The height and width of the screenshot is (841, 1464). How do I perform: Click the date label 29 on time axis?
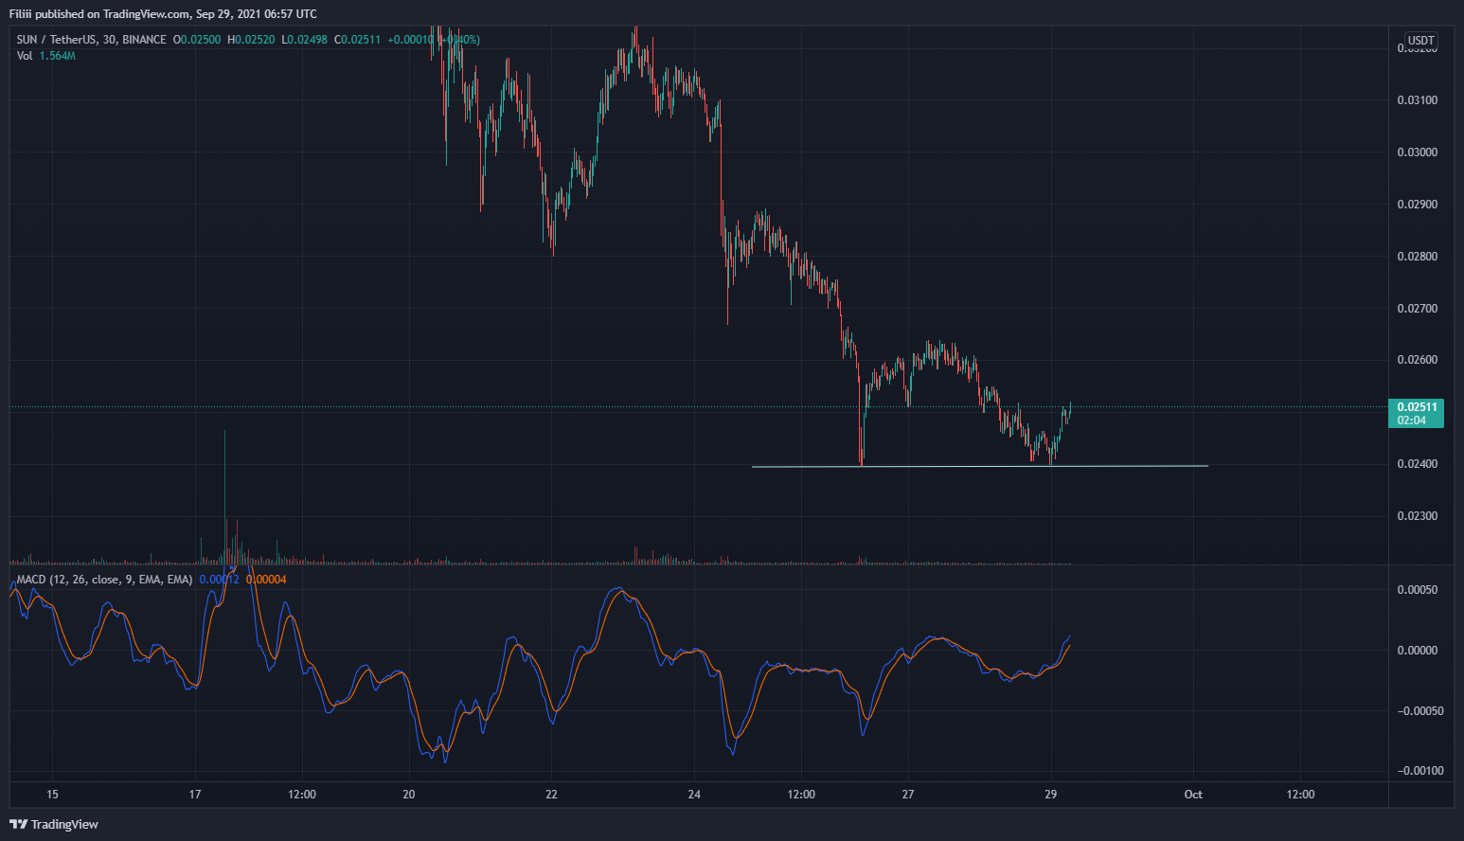point(1051,795)
